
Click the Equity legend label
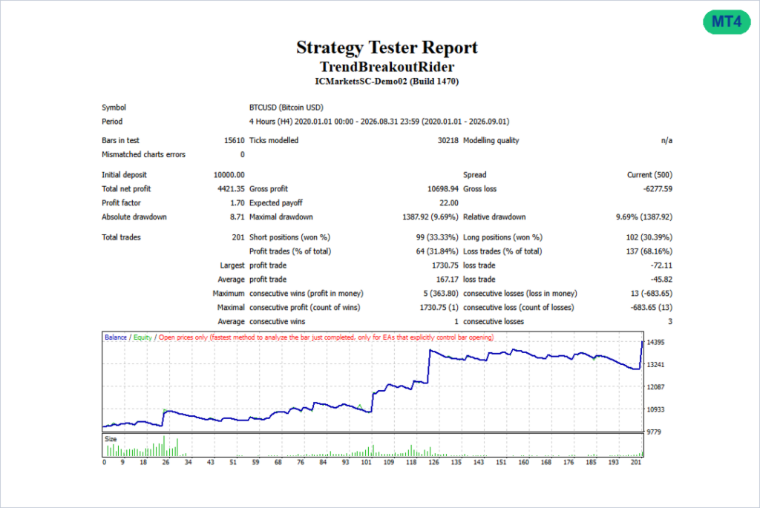[142, 337]
